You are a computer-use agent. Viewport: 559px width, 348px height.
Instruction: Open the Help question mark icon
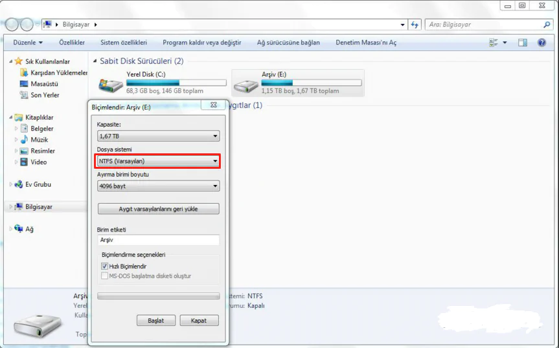coord(542,43)
